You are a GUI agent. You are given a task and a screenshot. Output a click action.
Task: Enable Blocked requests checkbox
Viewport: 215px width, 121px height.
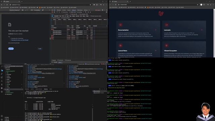pos(52,18)
